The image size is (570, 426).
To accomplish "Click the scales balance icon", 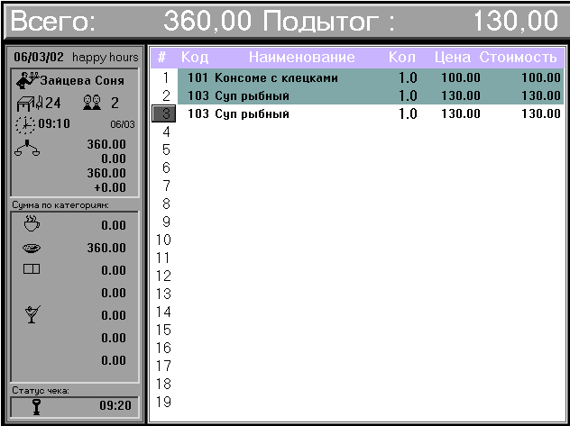I will click(x=27, y=149).
